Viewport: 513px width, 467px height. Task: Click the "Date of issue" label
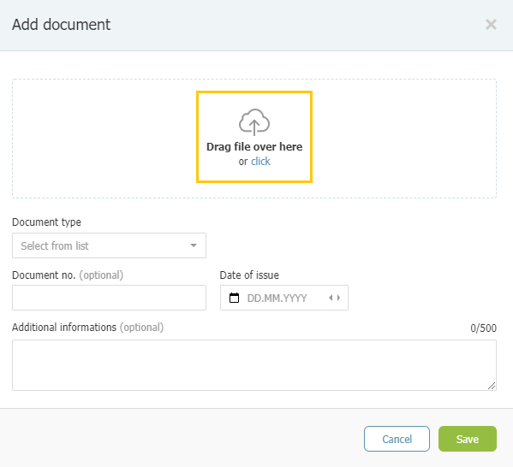click(249, 275)
